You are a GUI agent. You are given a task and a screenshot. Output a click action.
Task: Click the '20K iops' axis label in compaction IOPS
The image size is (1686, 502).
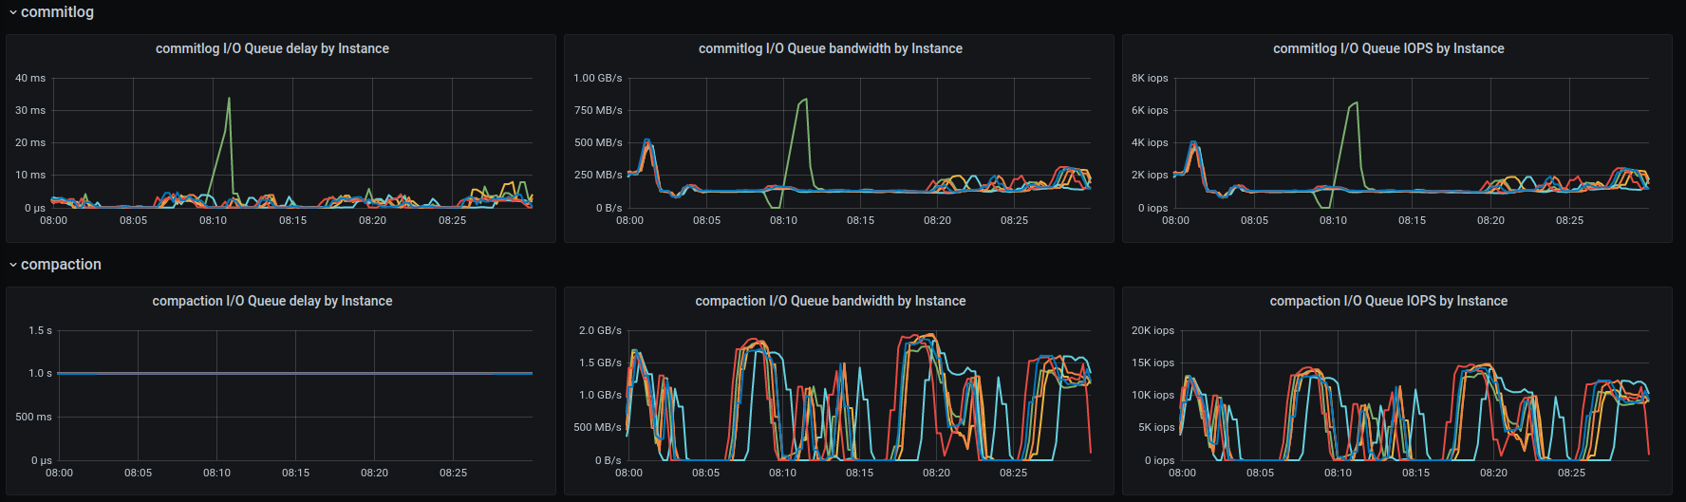tap(1152, 330)
